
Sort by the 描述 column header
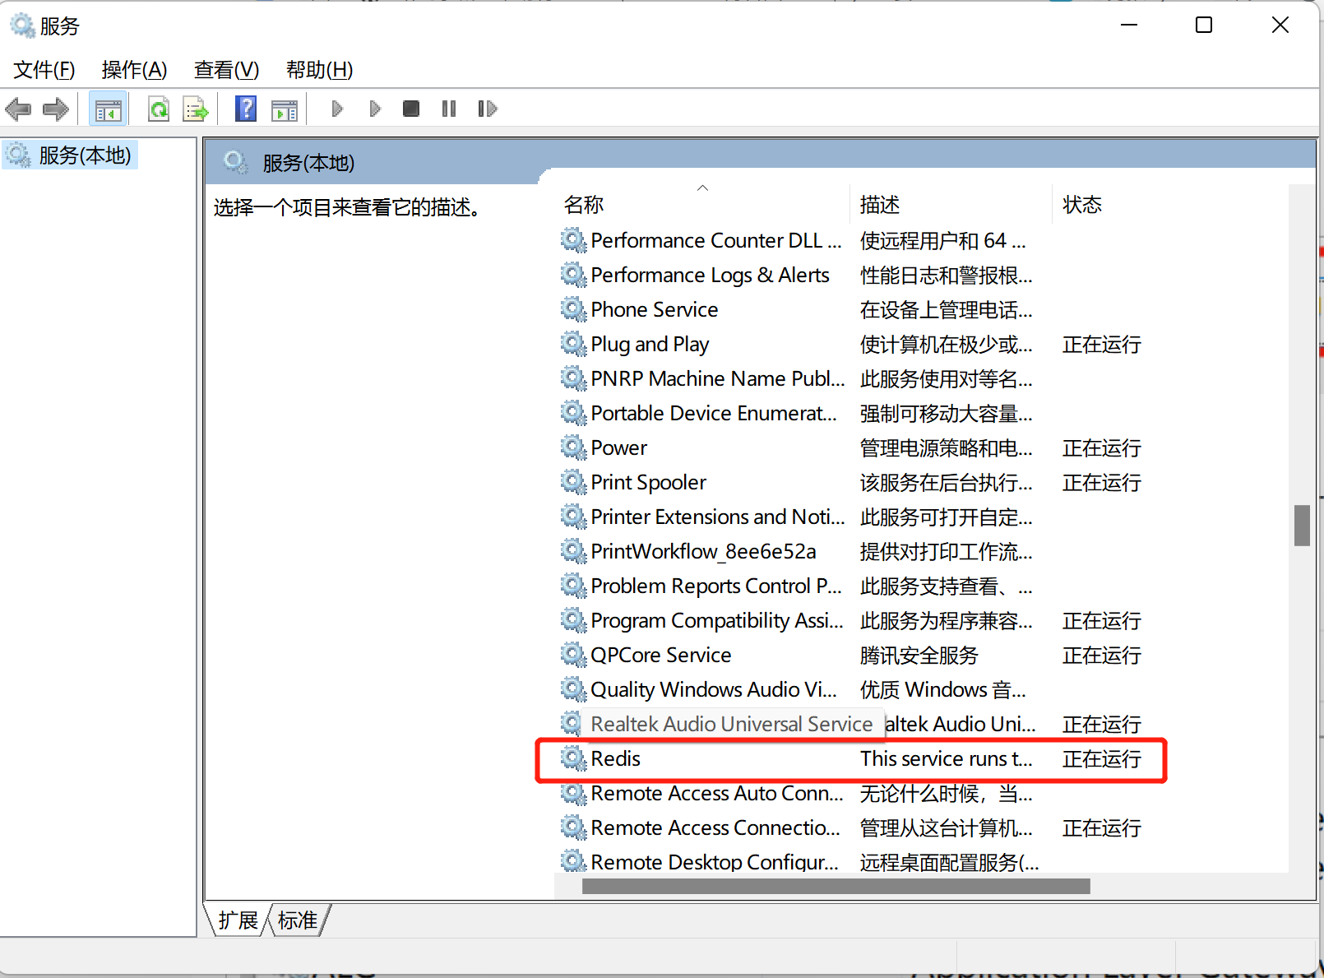951,204
